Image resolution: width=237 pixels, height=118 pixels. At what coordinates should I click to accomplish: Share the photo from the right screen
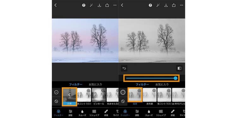tap(174, 5)
